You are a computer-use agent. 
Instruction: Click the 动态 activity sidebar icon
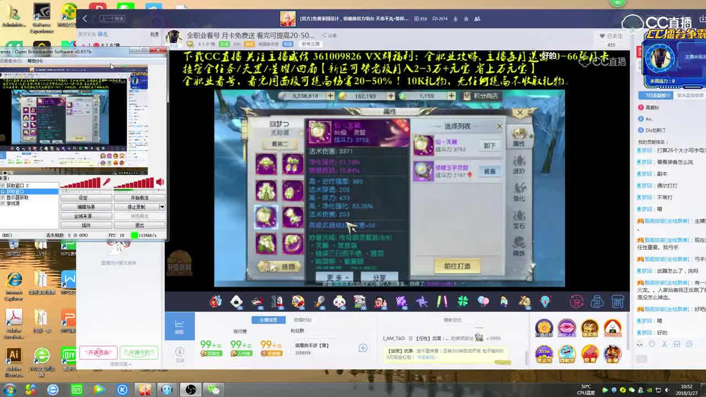179,326
